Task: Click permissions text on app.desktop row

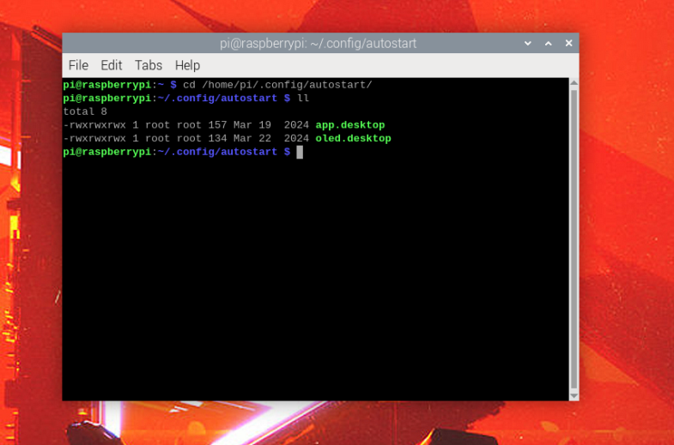Action: 94,125
